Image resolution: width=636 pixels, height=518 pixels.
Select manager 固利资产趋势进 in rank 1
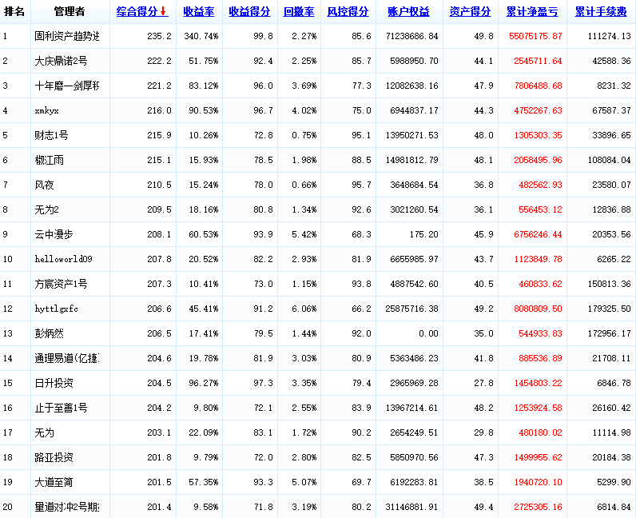67,37
